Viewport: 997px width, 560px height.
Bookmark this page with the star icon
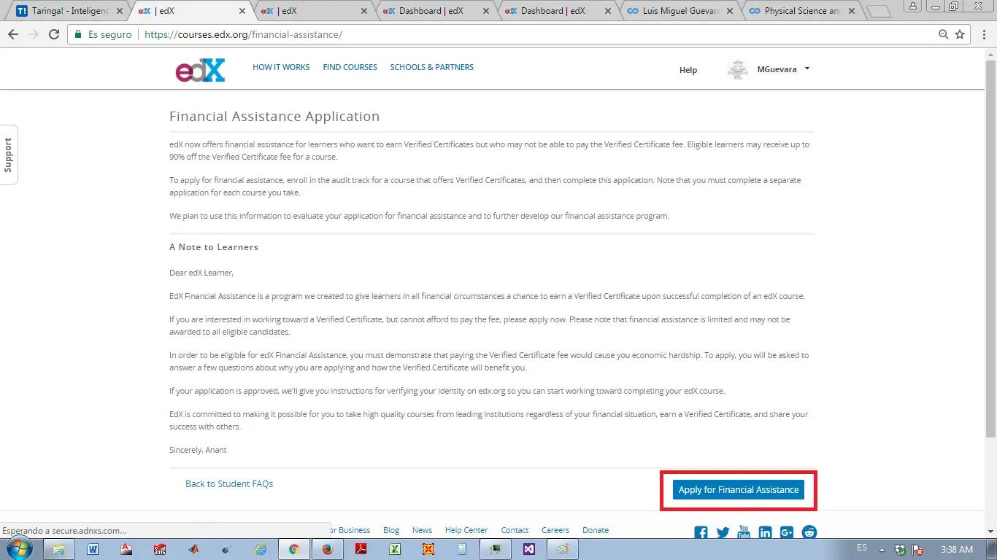click(x=960, y=34)
